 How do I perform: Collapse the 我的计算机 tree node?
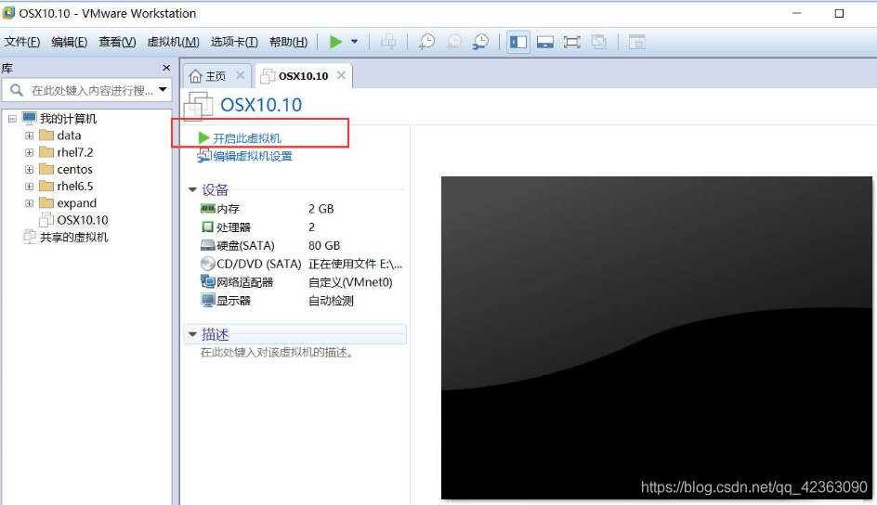click(x=12, y=119)
